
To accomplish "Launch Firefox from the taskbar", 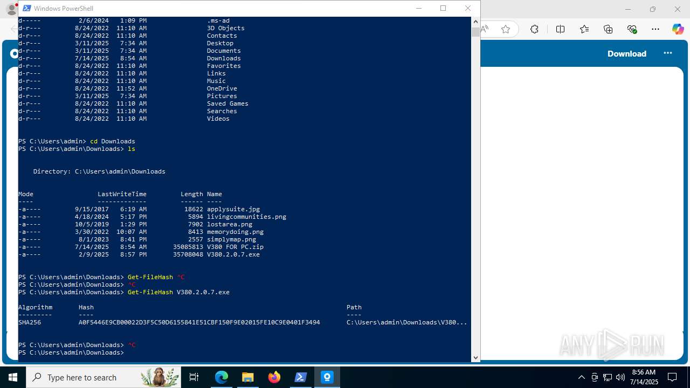I will (274, 377).
